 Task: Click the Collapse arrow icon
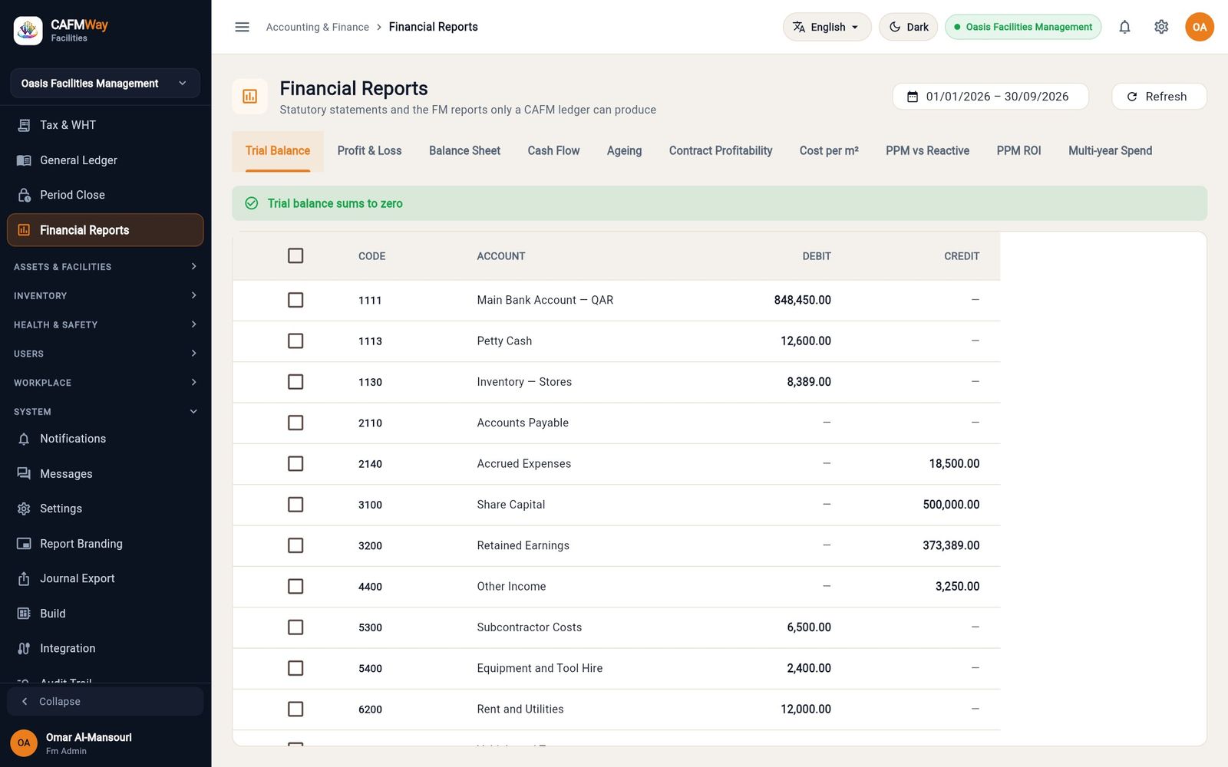[25, 701]
